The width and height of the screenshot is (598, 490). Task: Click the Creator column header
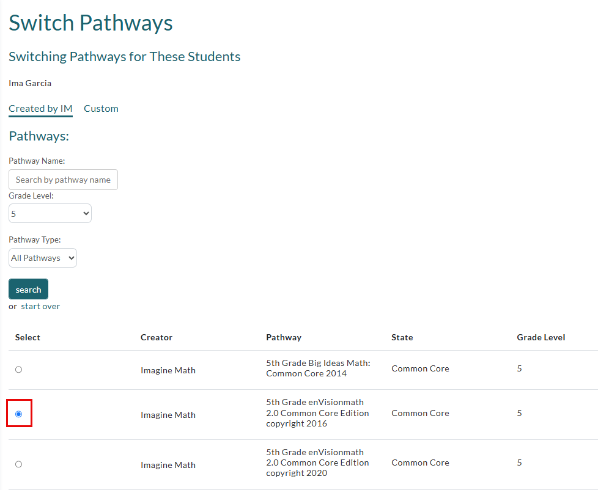click(157, 337)
